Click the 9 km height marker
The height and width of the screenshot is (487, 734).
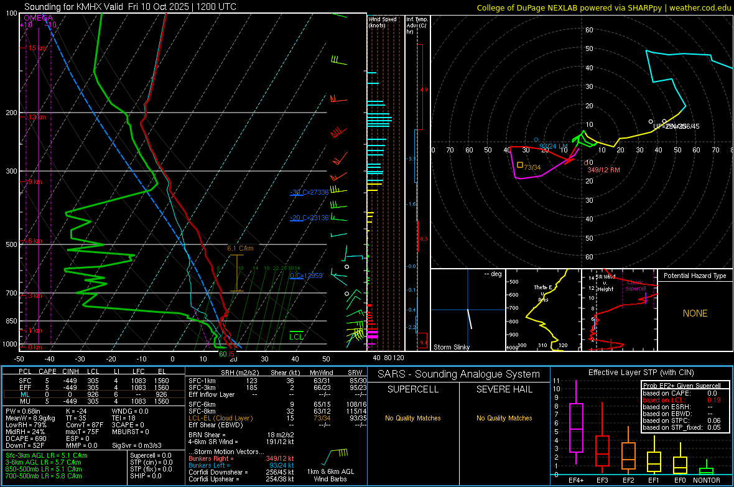(35, 182)
